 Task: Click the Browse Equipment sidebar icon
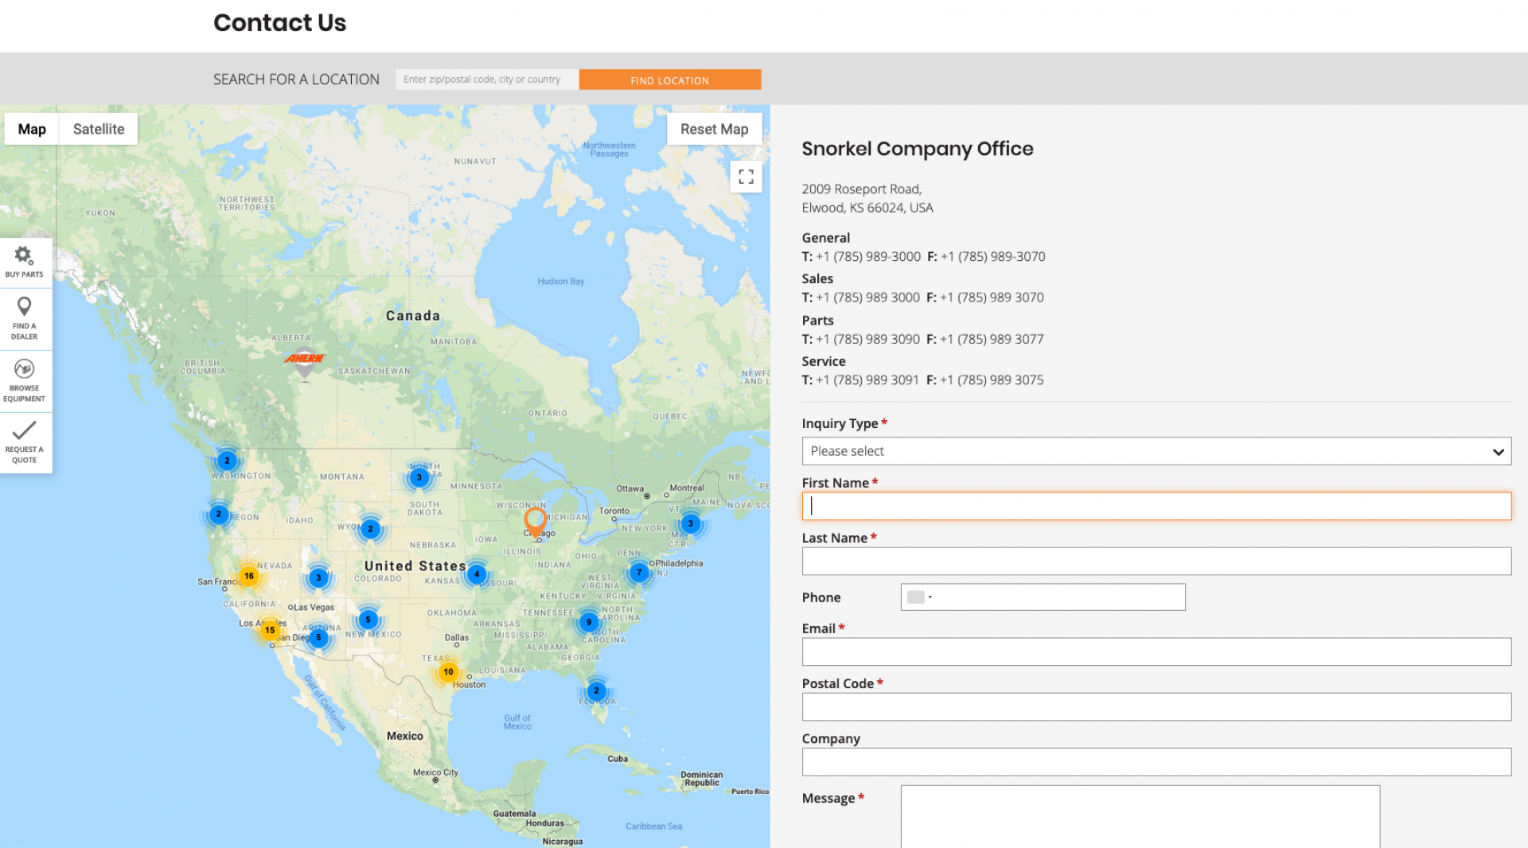tap(24, 370)
